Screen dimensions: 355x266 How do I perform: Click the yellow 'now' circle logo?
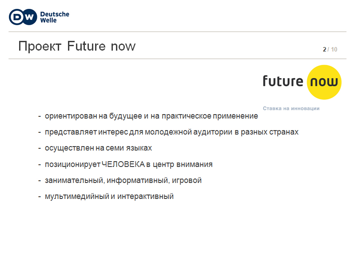click(x=324, y=82)
